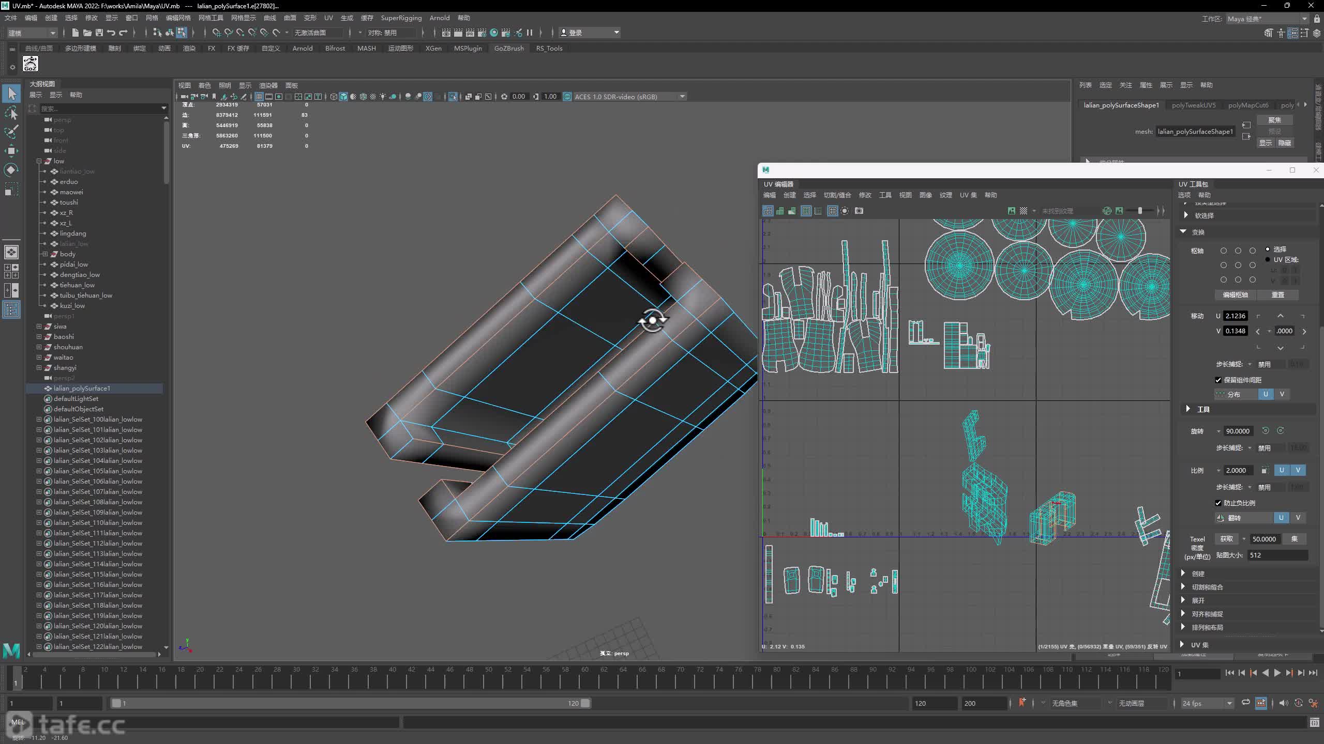1324x744 pixels.
Task: Open the polyTweakUV5 attribute tab
Action: [x=1194, y=105]
